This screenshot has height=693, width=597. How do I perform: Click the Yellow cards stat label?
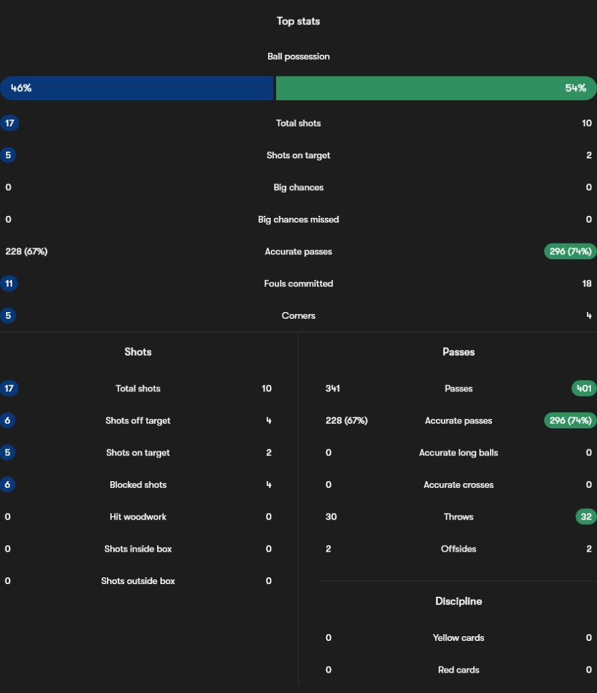(x=458, y=638)
